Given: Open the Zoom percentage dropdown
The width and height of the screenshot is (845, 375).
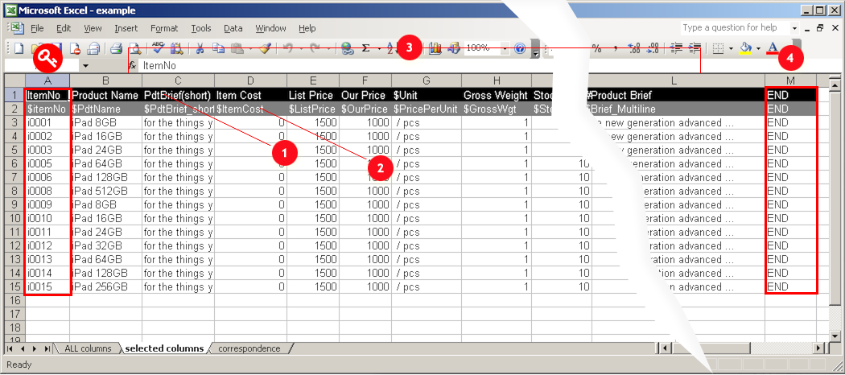Looking at the screenshot, I should click(505, 48).
